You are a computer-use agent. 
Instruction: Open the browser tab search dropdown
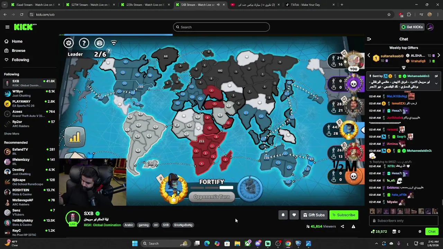(x=5, y=5)
